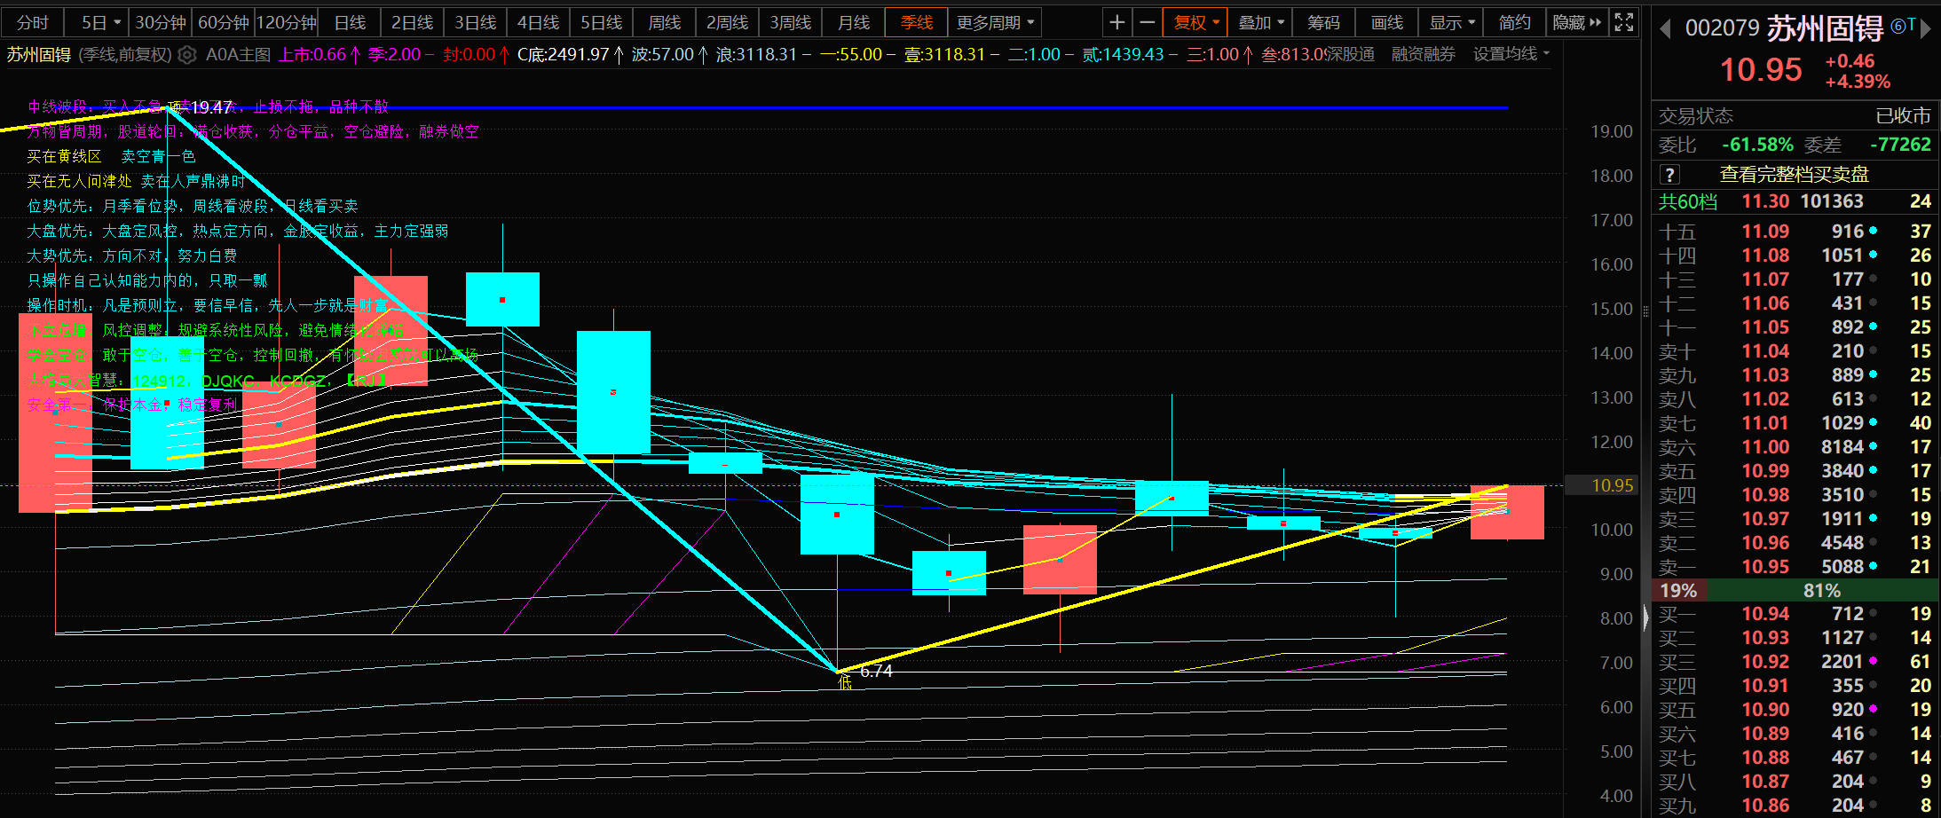Enter fullscreen chart mode

(x=1623, y=23)
